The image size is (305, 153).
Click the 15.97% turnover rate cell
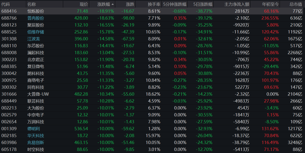coord(153,136)
